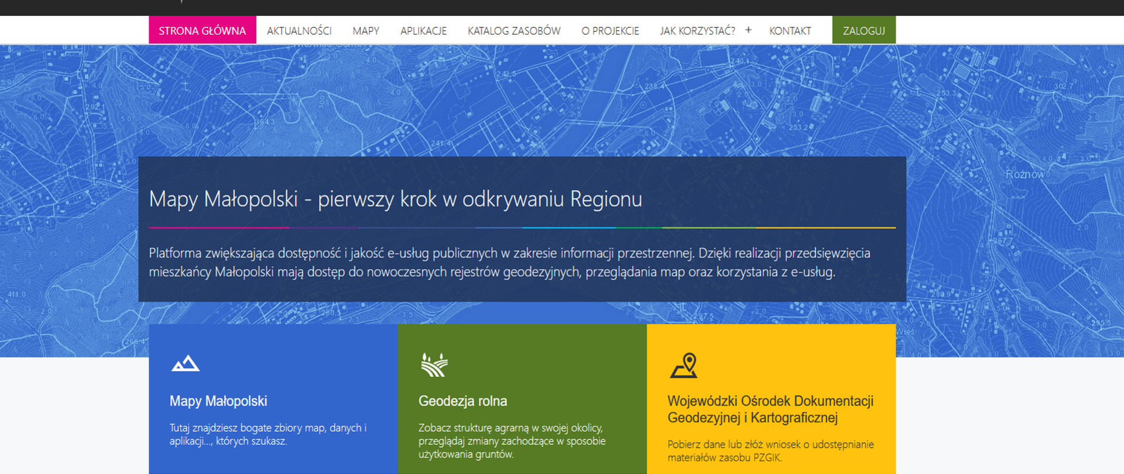Open the Geodezja rolna tile heading
This screenshot has width=1124, height=474.
[463, 401]
